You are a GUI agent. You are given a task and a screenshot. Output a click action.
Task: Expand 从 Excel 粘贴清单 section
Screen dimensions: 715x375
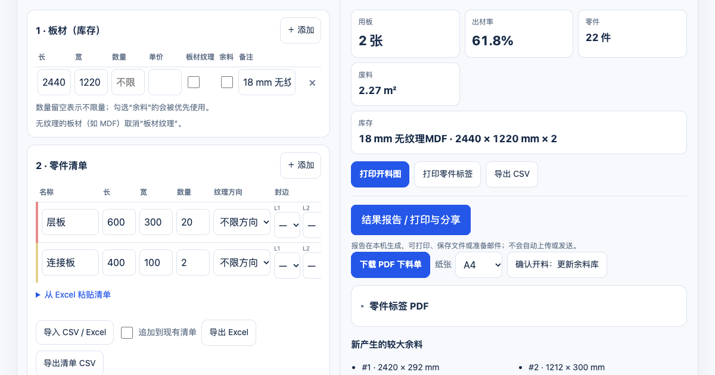point(73,295)
